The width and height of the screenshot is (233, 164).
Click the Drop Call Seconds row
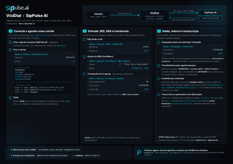(x=119, y=82)
